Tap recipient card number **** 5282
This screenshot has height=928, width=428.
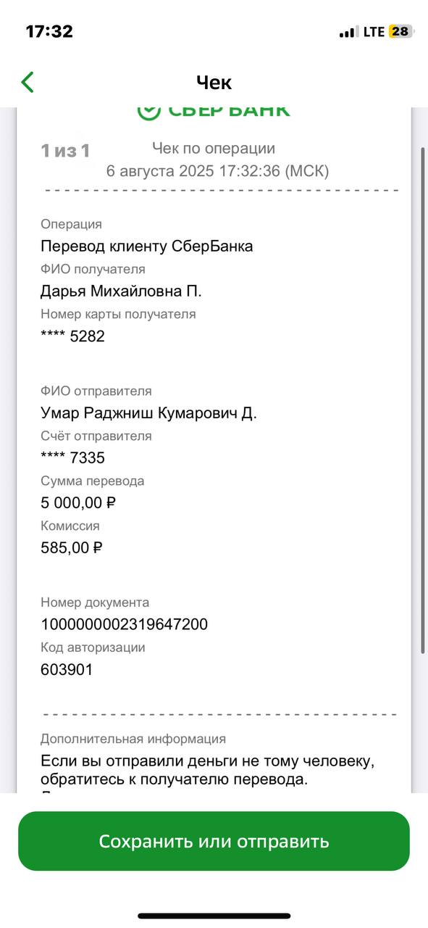point(72,336)
